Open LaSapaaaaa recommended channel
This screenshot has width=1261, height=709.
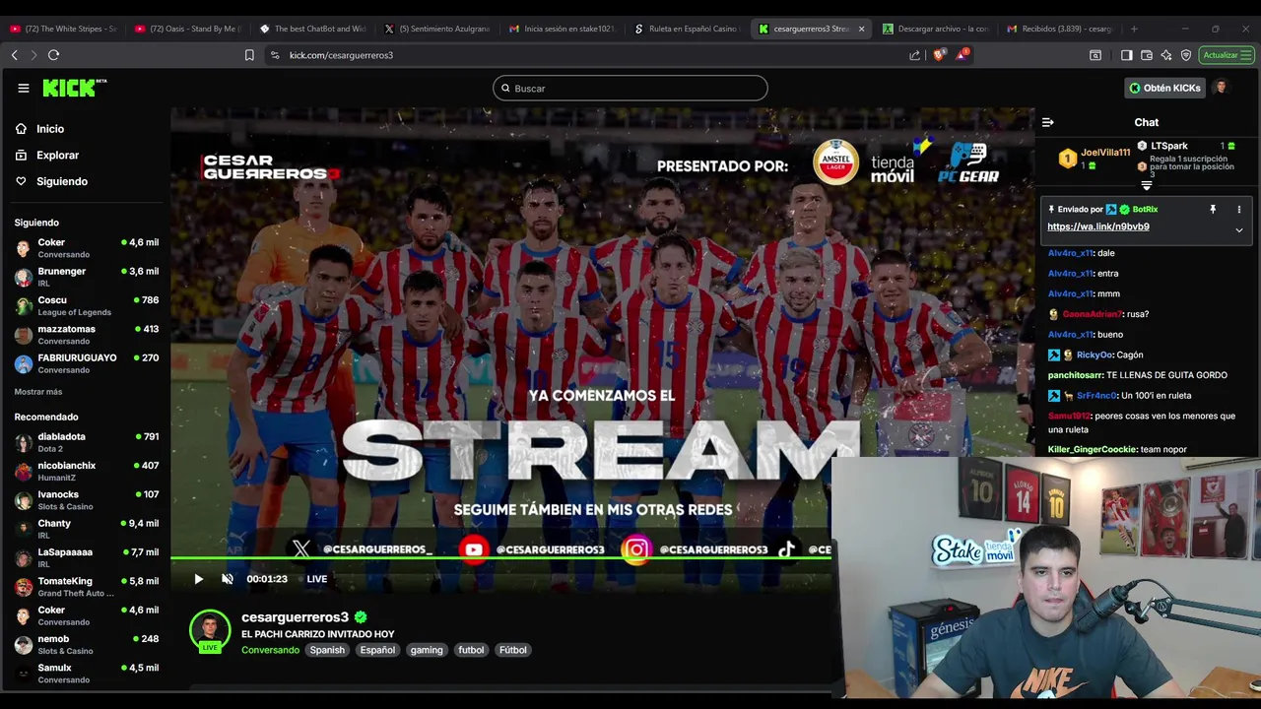[x=87, y=557]
